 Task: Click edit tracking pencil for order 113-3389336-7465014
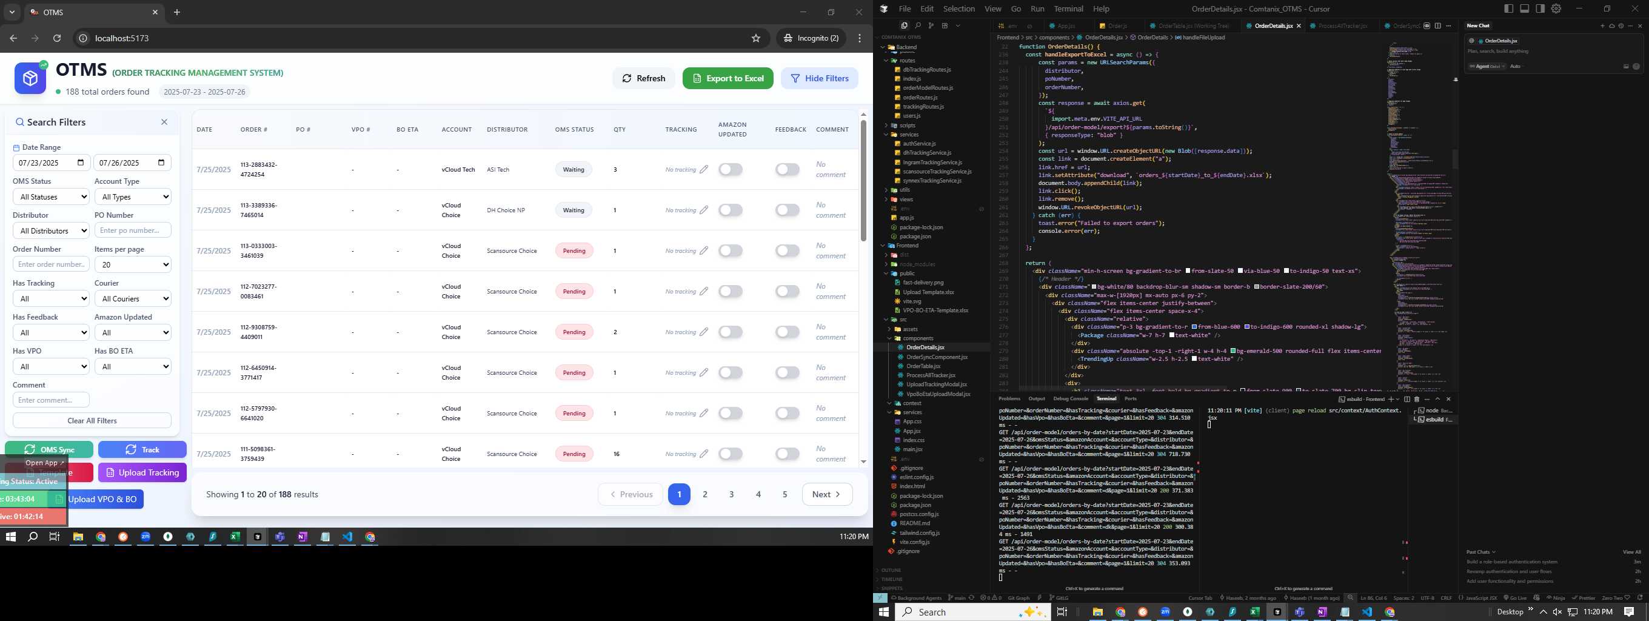tap(704, 210)
